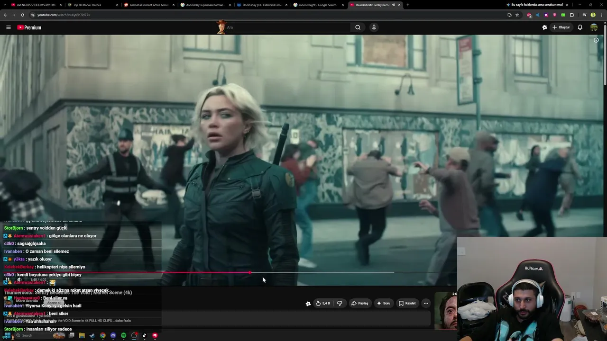The width and height of the screenshot is (607, 341).
Task: Click the blue sound-wave extension icon
Action: tap(537, 15)
